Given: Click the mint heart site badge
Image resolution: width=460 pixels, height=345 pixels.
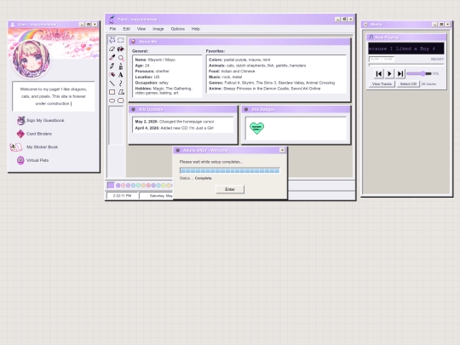Looking at the screenshot, I should 256,128.
